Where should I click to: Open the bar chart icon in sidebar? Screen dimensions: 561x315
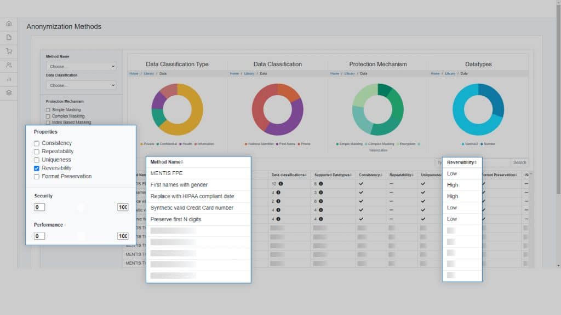pos(9,79)
